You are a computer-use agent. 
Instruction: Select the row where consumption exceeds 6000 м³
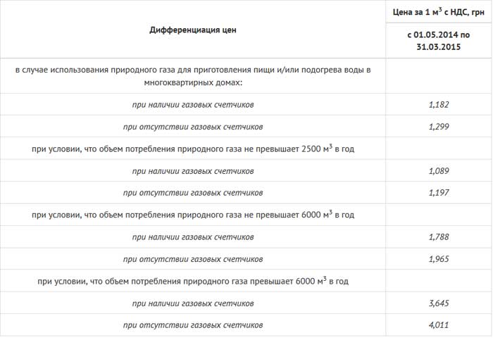coord(193,281)
